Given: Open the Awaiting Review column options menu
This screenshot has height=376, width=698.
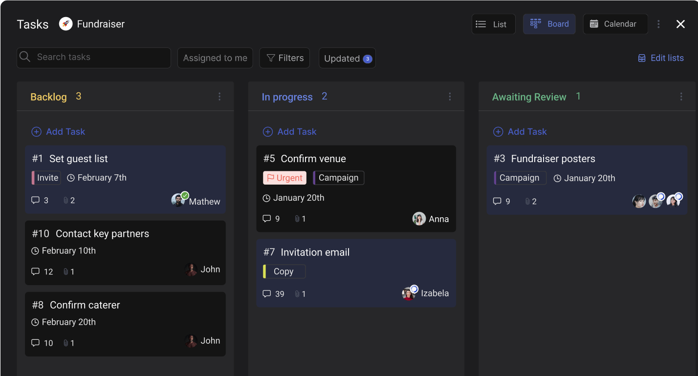Looking at the screenshot, I should point(681,97).
